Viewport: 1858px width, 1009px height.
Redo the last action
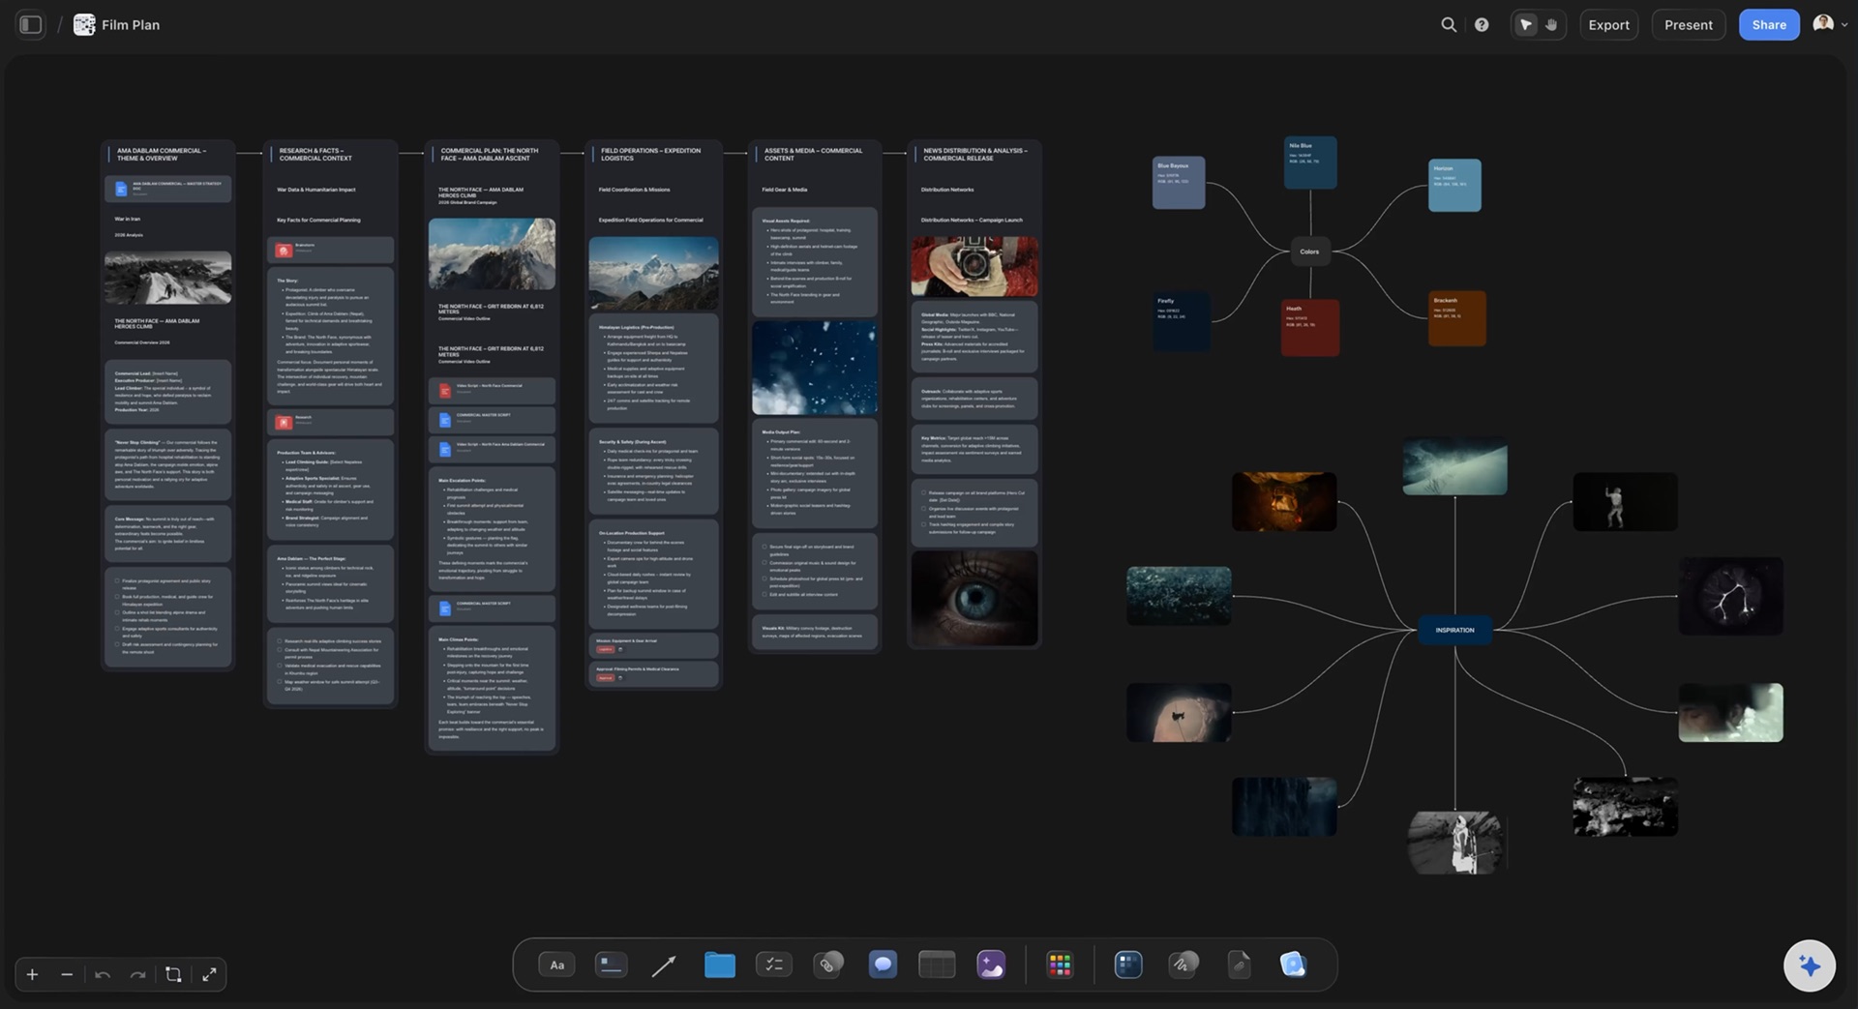pyautogui.click(x=137, y=974)
